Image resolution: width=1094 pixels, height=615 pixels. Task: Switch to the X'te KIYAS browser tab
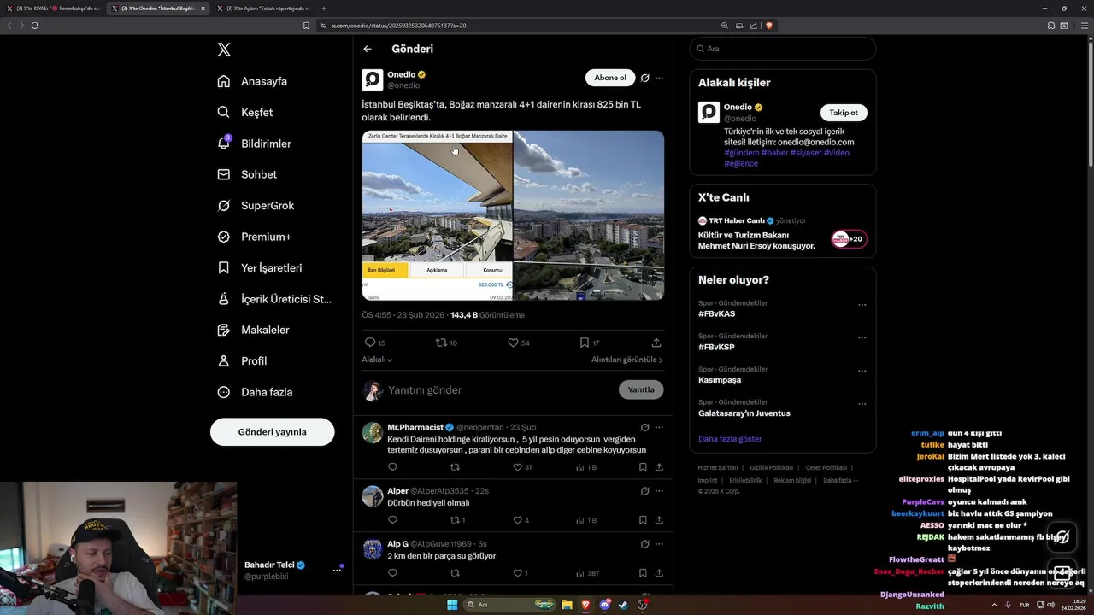point(53,9)
